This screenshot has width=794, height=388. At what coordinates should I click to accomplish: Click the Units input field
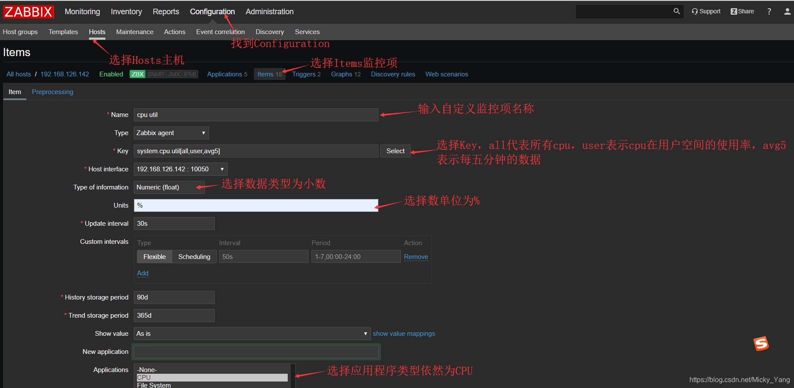[256, 205]
